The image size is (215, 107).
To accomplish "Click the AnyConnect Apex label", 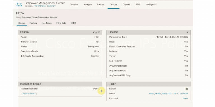I will pos(118,66).
